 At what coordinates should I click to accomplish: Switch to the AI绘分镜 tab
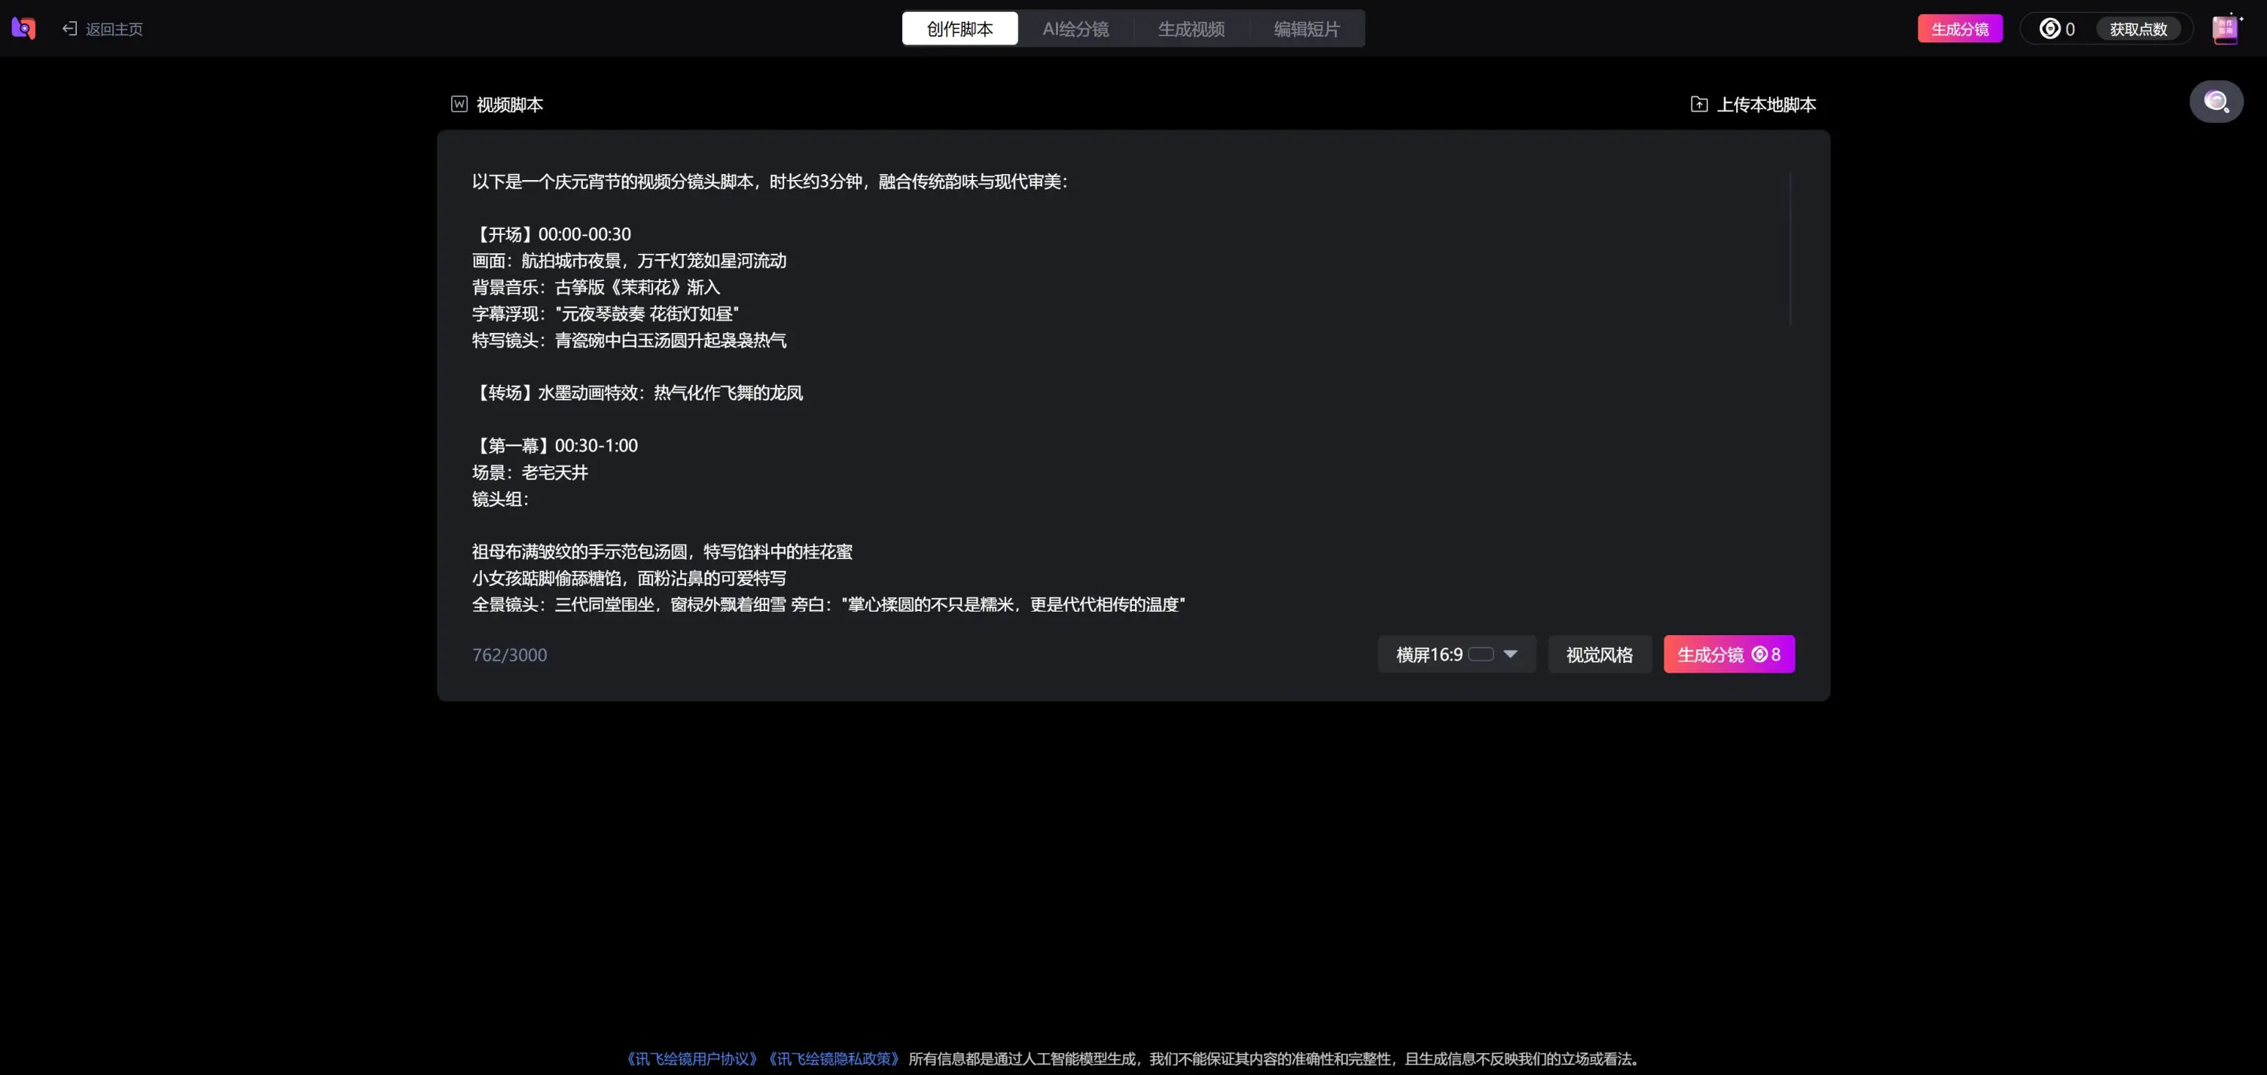[x=1076, y=28]
